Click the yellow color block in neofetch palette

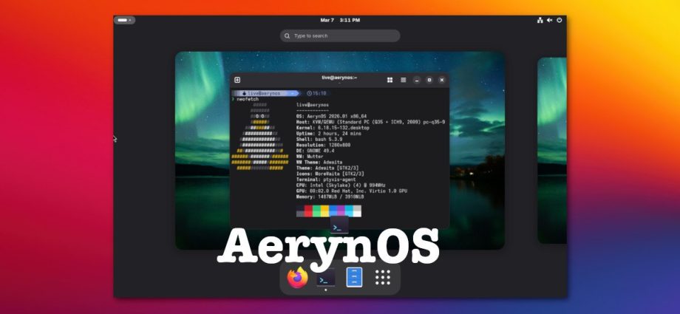tap(324, 211)
